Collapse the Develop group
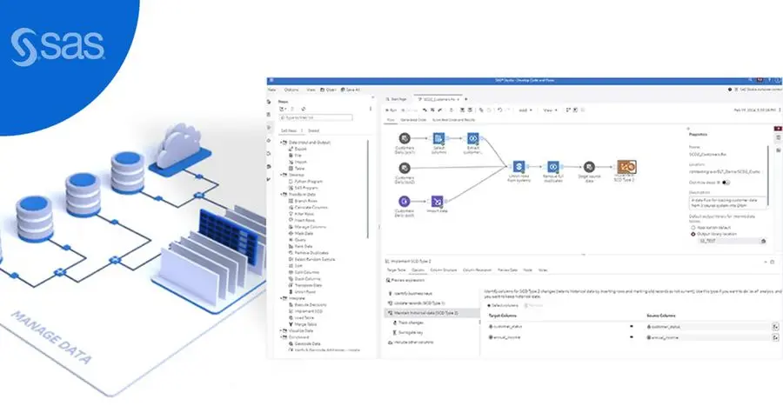The image size is (783, 419). coord(281,175)
